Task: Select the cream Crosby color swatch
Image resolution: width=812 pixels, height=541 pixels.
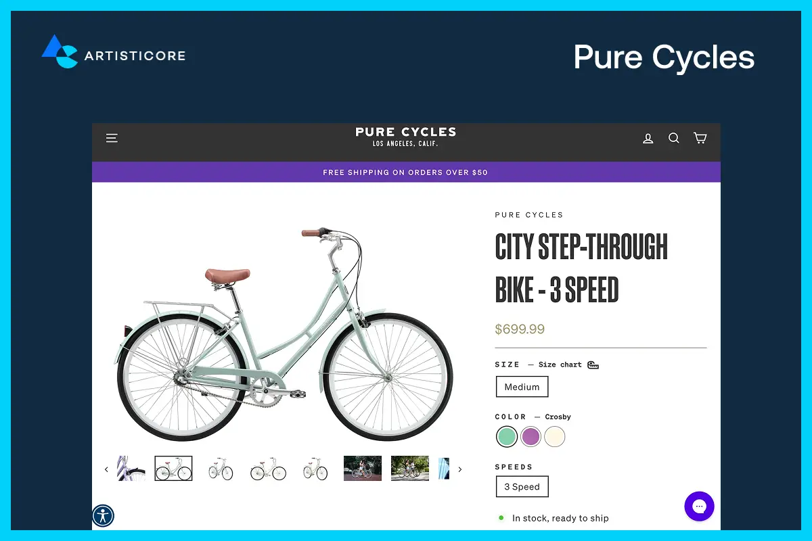Action: 554,437
